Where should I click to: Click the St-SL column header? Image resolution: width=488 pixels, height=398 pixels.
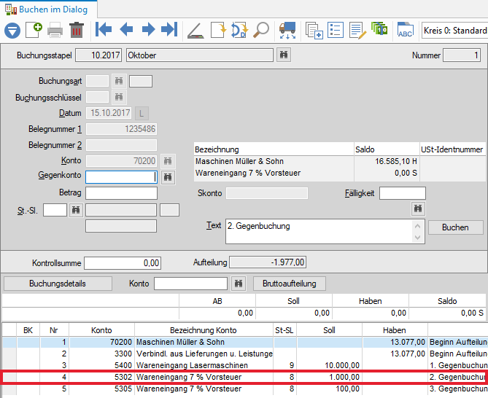point(284,330)
